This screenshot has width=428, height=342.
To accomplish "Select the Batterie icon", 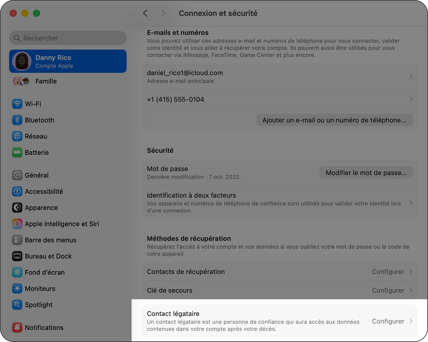I will pyautogui.click(x=17, y=152).
